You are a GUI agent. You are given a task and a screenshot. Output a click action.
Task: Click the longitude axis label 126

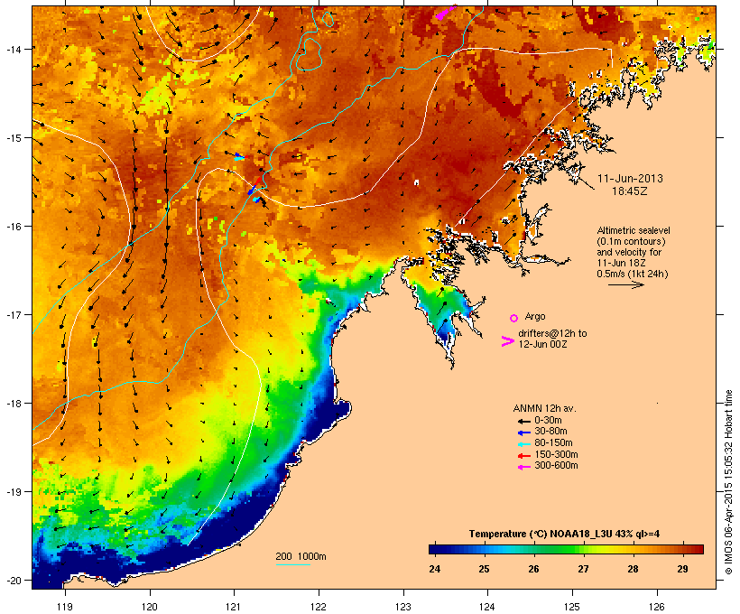click(x=657, y=607)
